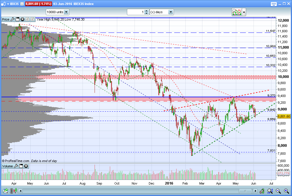Click the export chart icon
This screenshot has width=292, height=196.
tap(5, 191)
